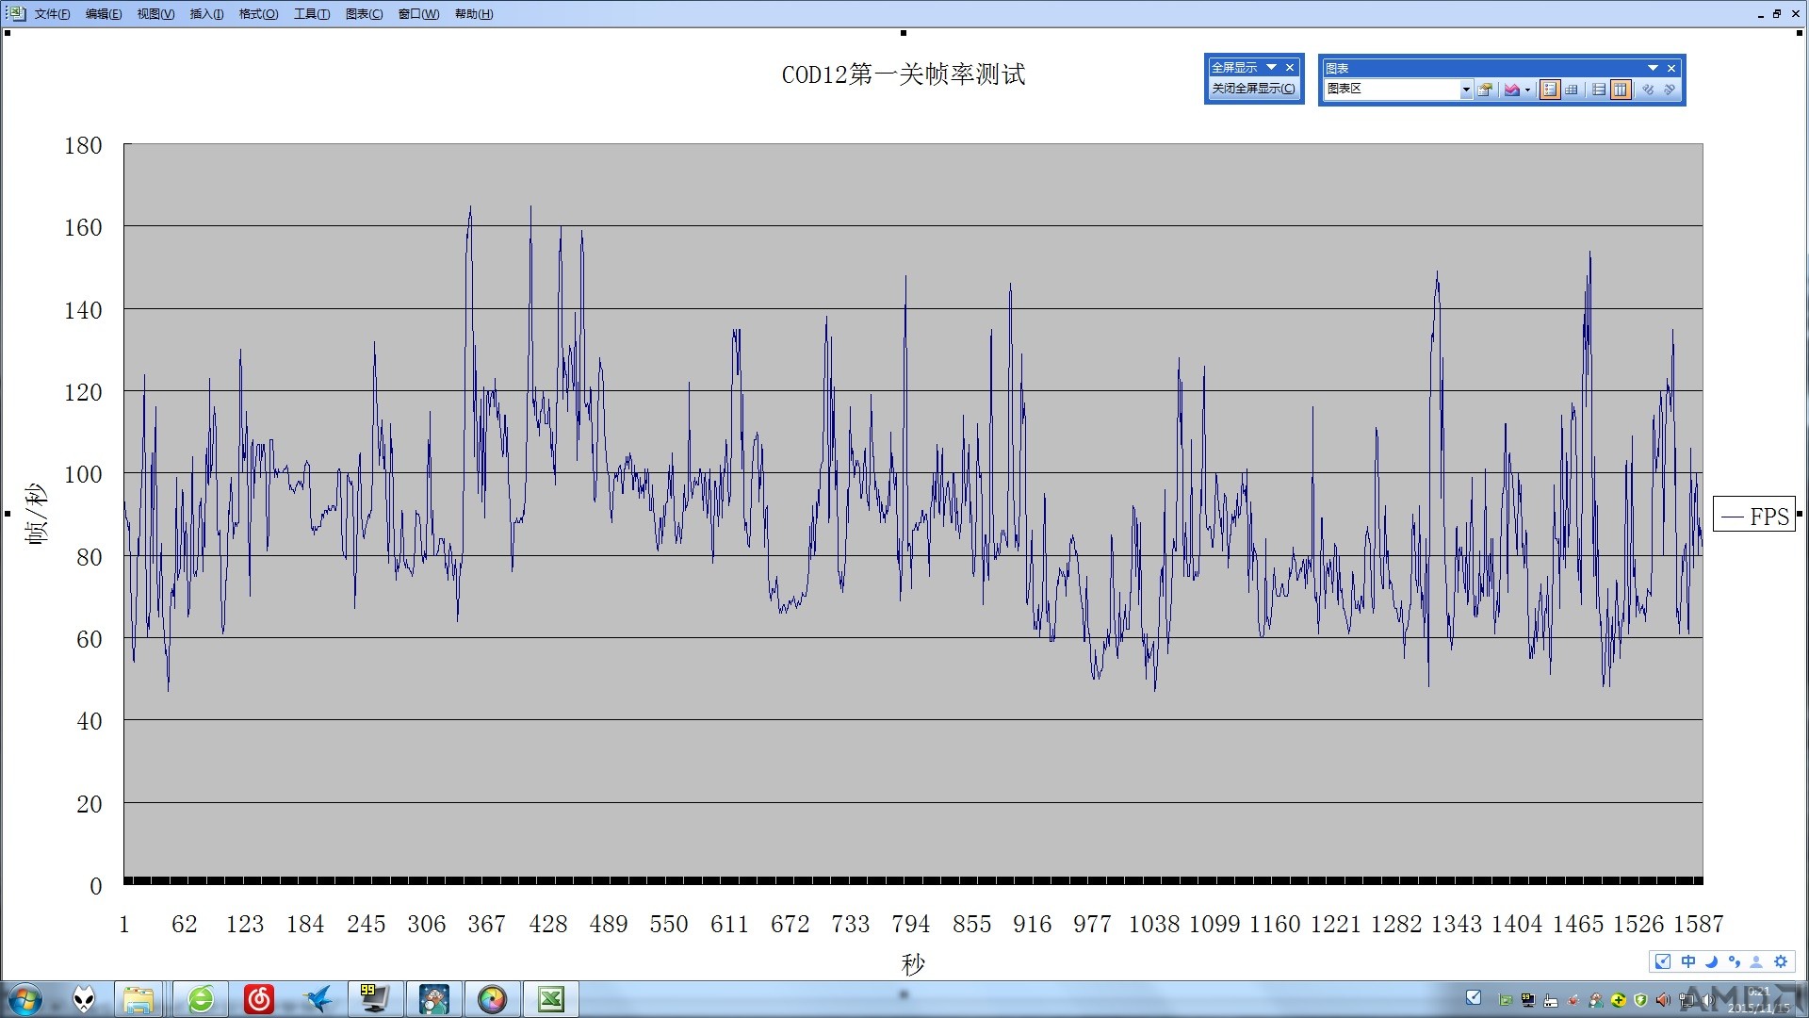Viewport: 1809px width, 1018px height.
Task: Open the 工具 menu
Action: tap(312, 14)
